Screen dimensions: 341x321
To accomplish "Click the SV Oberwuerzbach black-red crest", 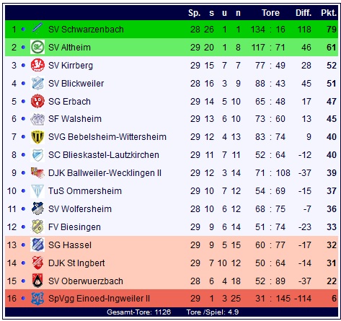I will (x=37, y=281).
